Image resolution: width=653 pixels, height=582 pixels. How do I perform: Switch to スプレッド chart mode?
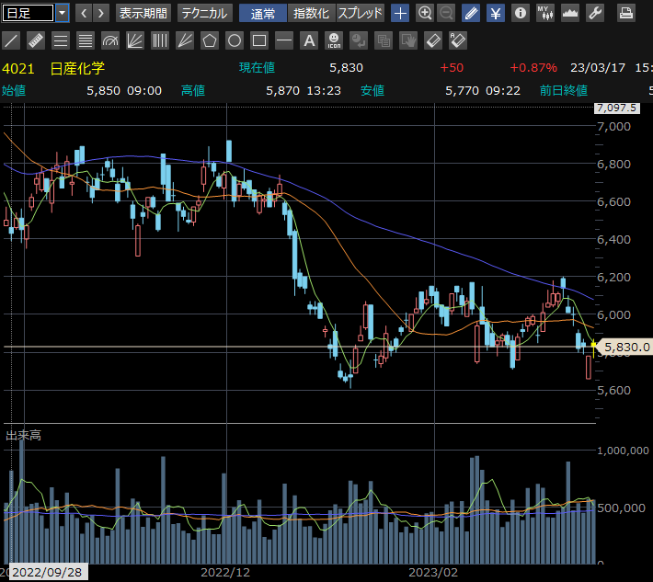(x=360, y=13)
